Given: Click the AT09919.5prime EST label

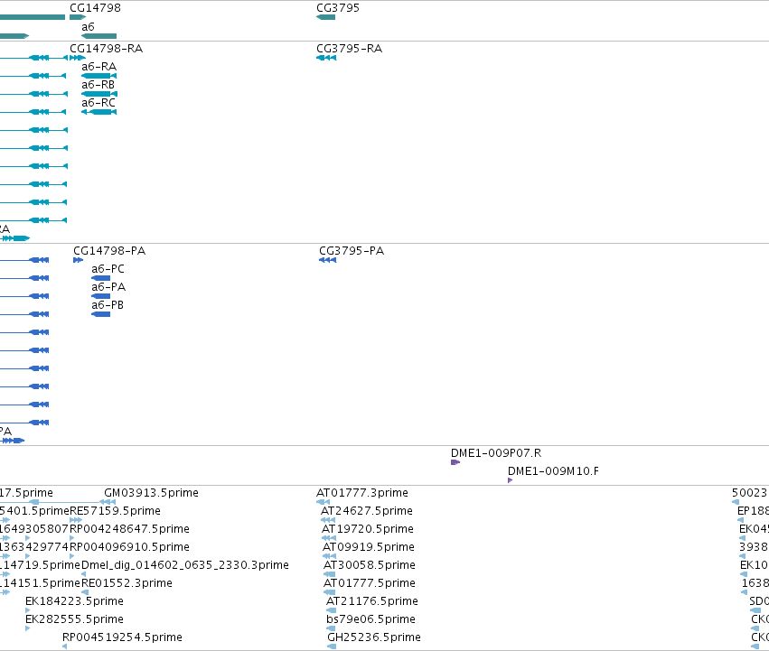Looking at the screenshot, I should (x=369, y=547).
